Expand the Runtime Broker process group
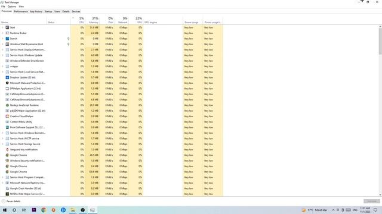 pos(2,33)
